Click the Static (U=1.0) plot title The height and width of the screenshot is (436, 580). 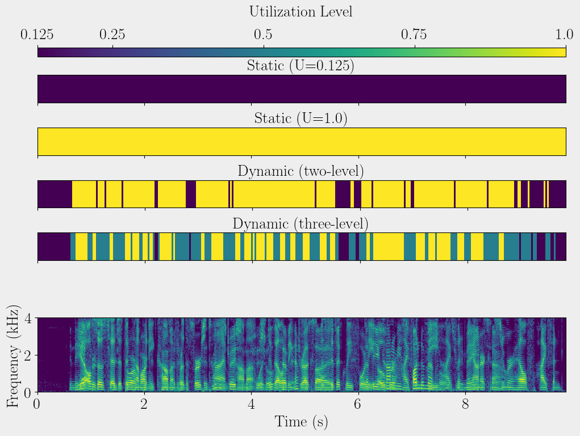pyautogui.click(x=301, y=119)
